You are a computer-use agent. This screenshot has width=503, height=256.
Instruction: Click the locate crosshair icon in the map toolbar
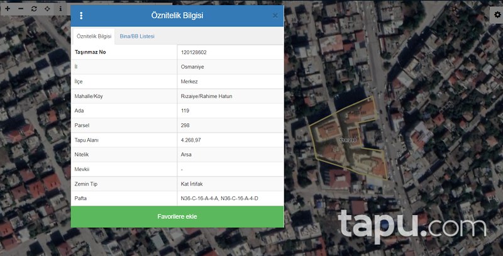pos(47,9)
